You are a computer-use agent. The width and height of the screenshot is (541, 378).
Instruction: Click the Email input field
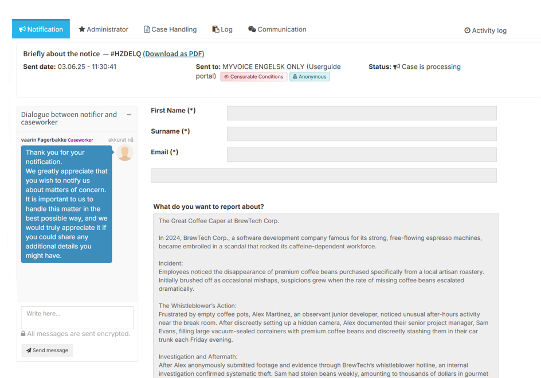click(x=362, y=154)
